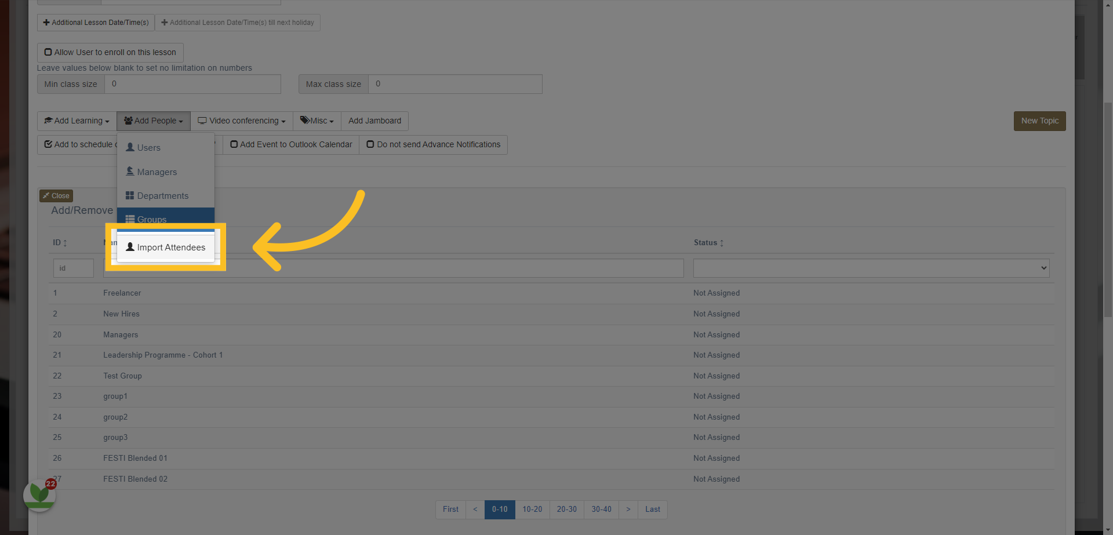
Task: Click the New Hires group row
Action: click(x=551, y=314)
